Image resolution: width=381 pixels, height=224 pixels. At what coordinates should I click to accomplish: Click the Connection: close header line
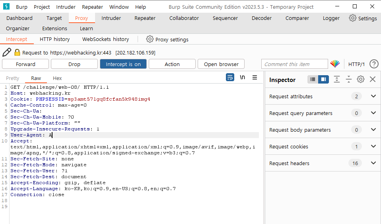37,195
